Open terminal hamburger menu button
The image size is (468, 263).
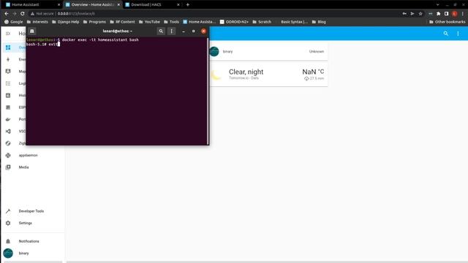click(171, 31)
